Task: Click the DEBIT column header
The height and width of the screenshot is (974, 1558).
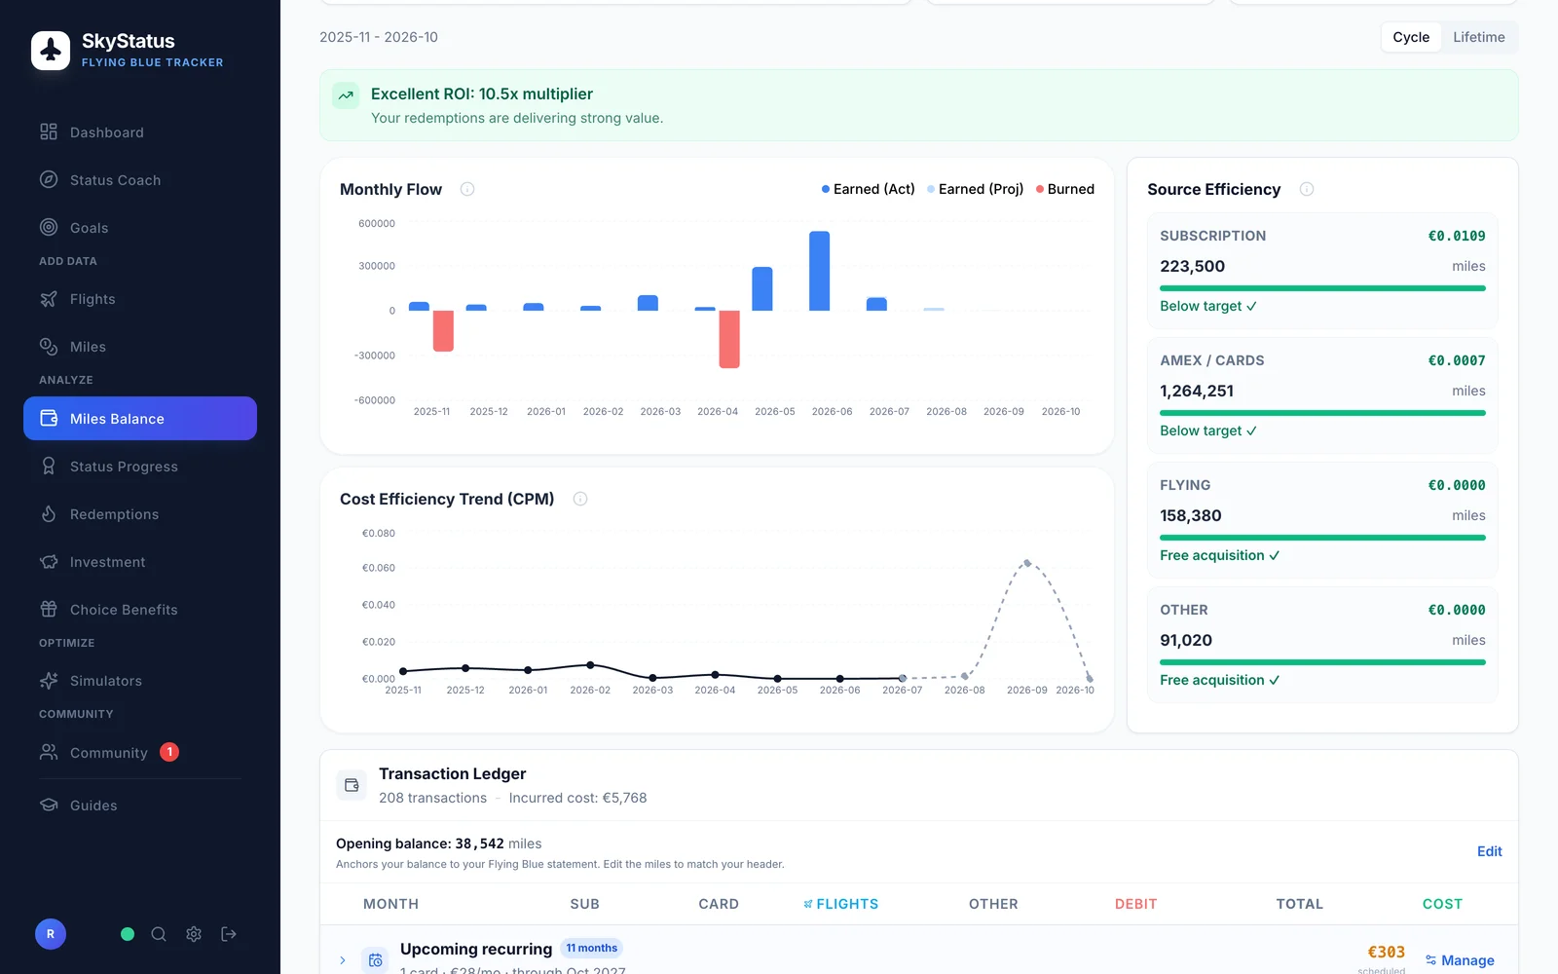Action: point(1136,904)
